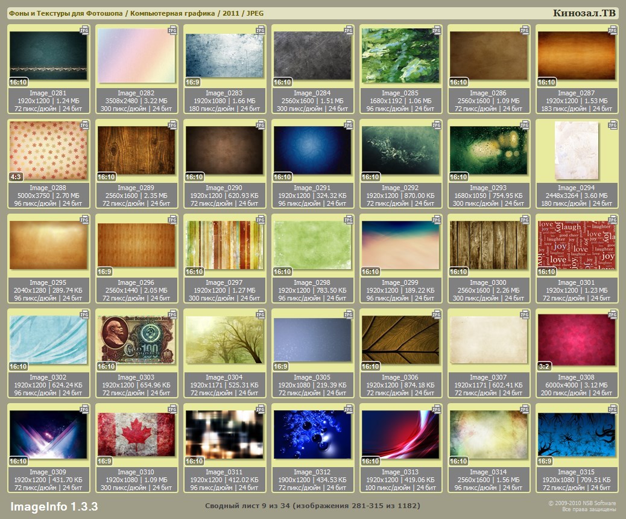626x519 pixels.
Task: Click the JPG icon on Image_0281
Action: pos(84,30)
